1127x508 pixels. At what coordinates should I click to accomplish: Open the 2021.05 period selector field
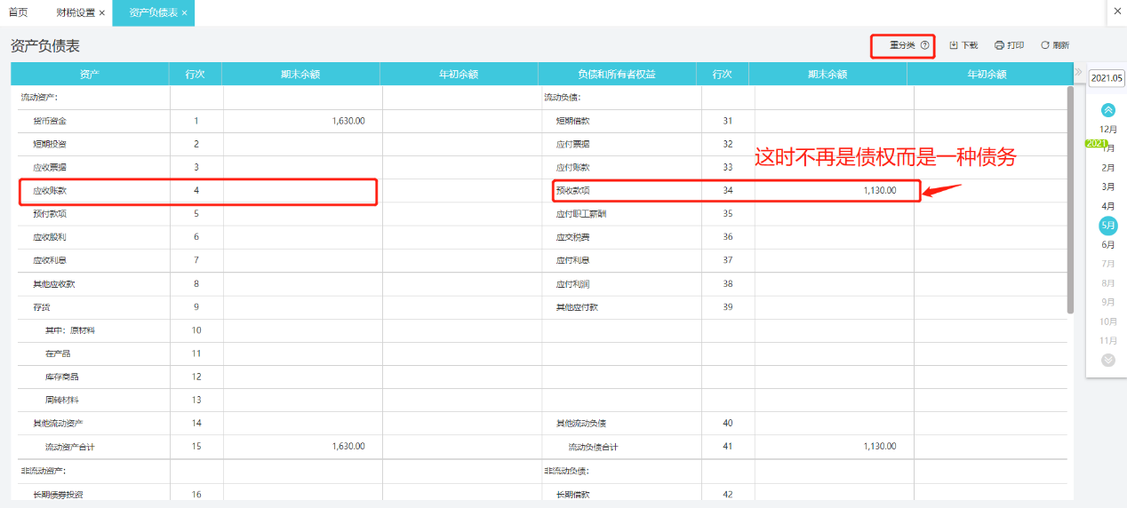1107,78
